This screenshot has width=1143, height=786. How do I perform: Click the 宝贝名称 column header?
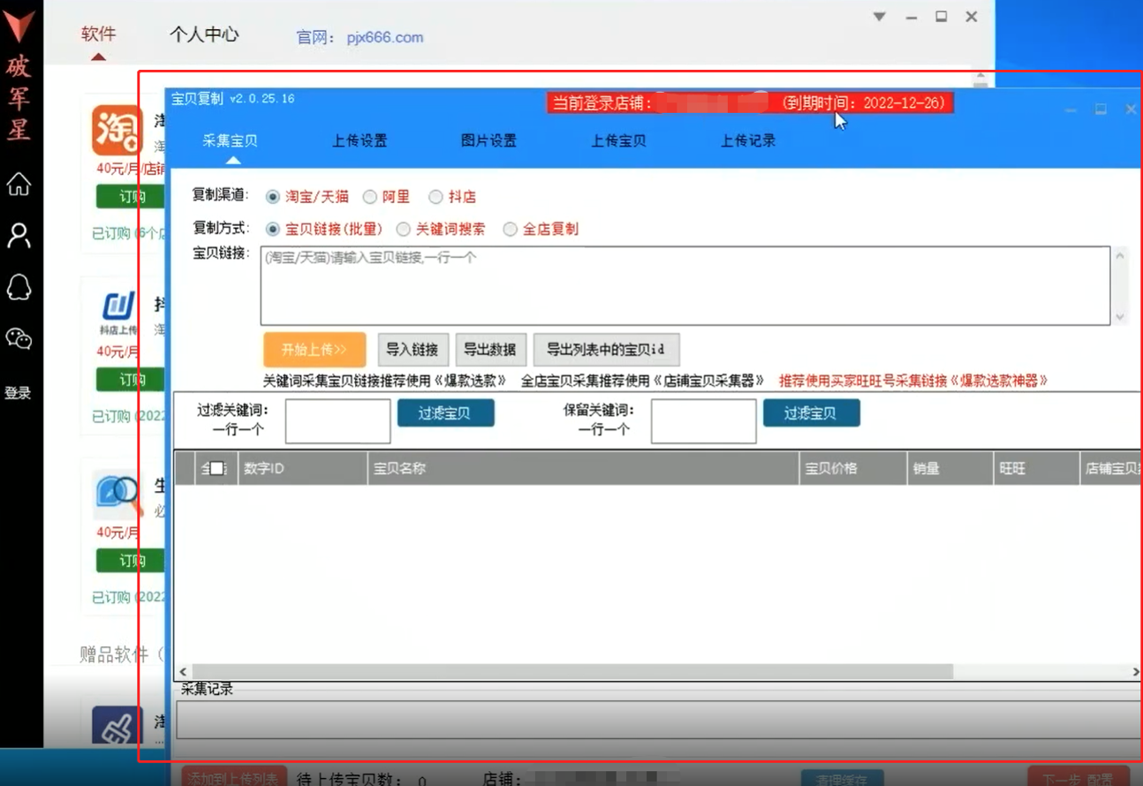(584, 469)
